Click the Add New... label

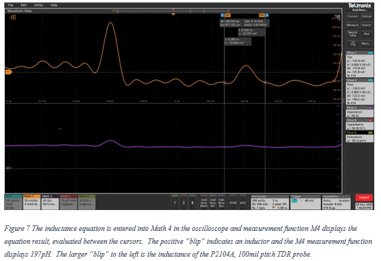[x=359, y=10]
